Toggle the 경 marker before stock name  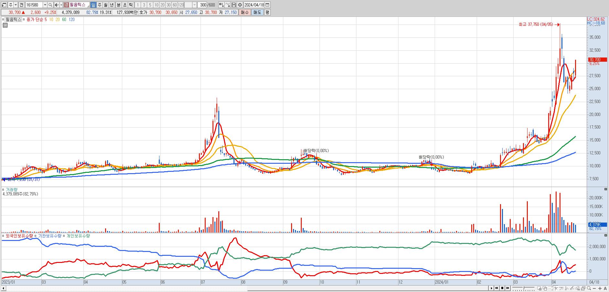(66, 5)
